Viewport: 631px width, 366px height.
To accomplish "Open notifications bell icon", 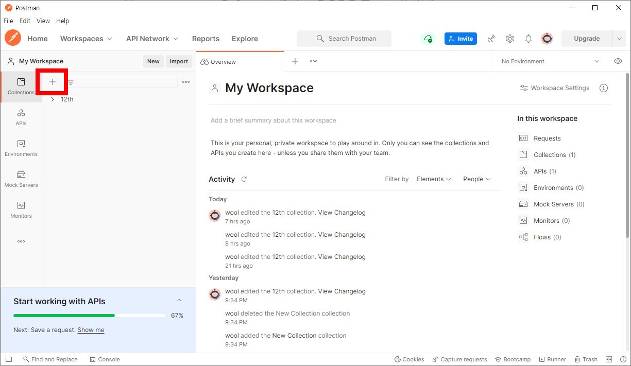I will [x=528, y=39].
